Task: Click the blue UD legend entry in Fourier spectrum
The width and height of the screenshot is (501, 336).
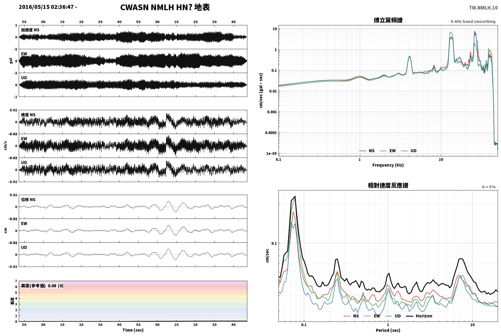Action: [409, 151]
